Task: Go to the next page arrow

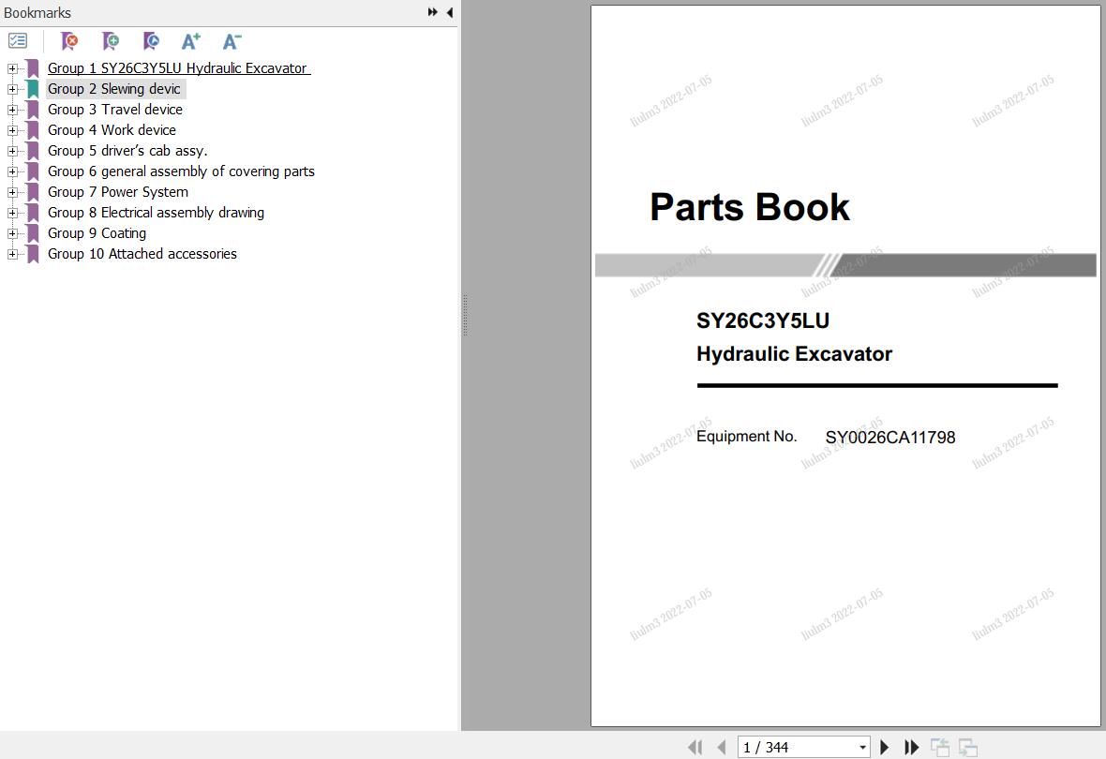Action: click(x=884, y=747)
